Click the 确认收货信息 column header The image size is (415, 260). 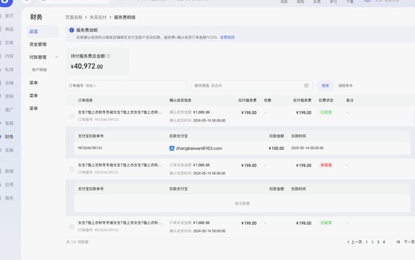pyautogui.click(x=180, y=100)
